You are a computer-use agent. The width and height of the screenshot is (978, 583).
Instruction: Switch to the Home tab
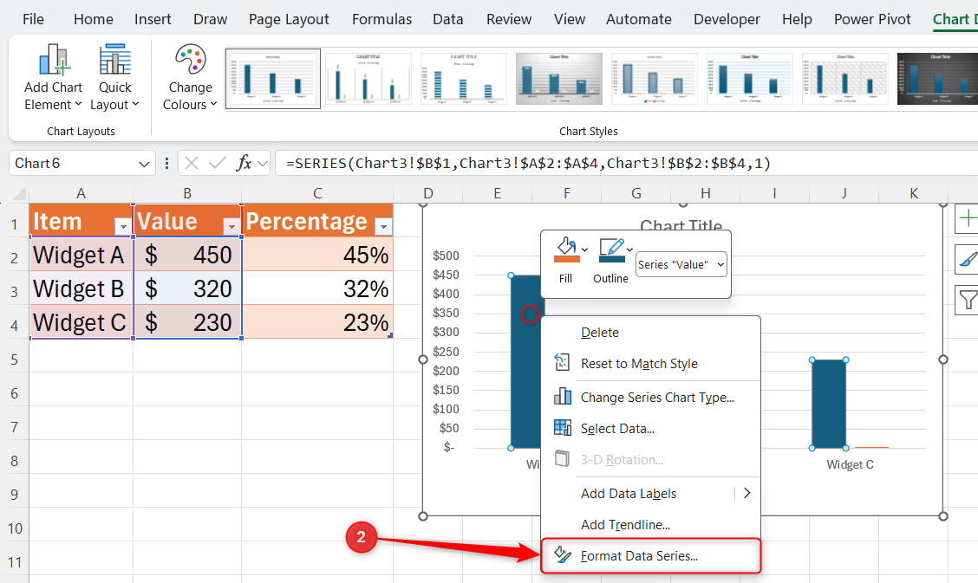point(94,19)
